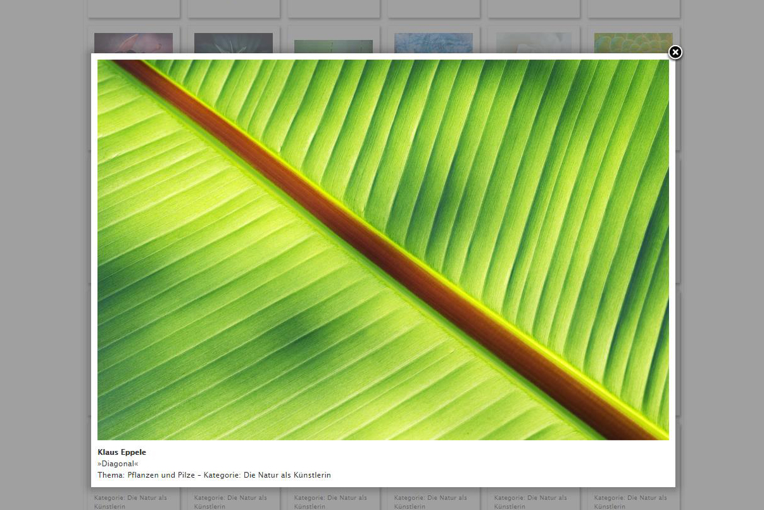764x510 pixels.
Task: Select the photo title »Diagonal«
Action: click(x=118, y=464)
